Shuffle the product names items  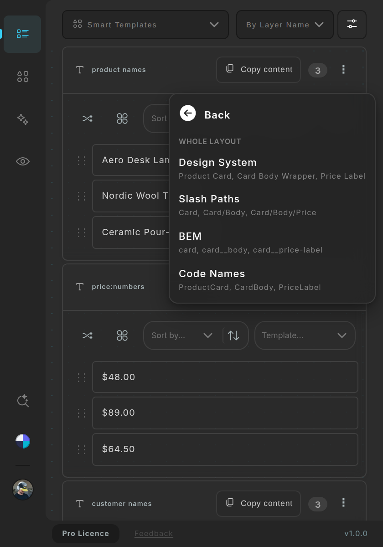[88, 119]
